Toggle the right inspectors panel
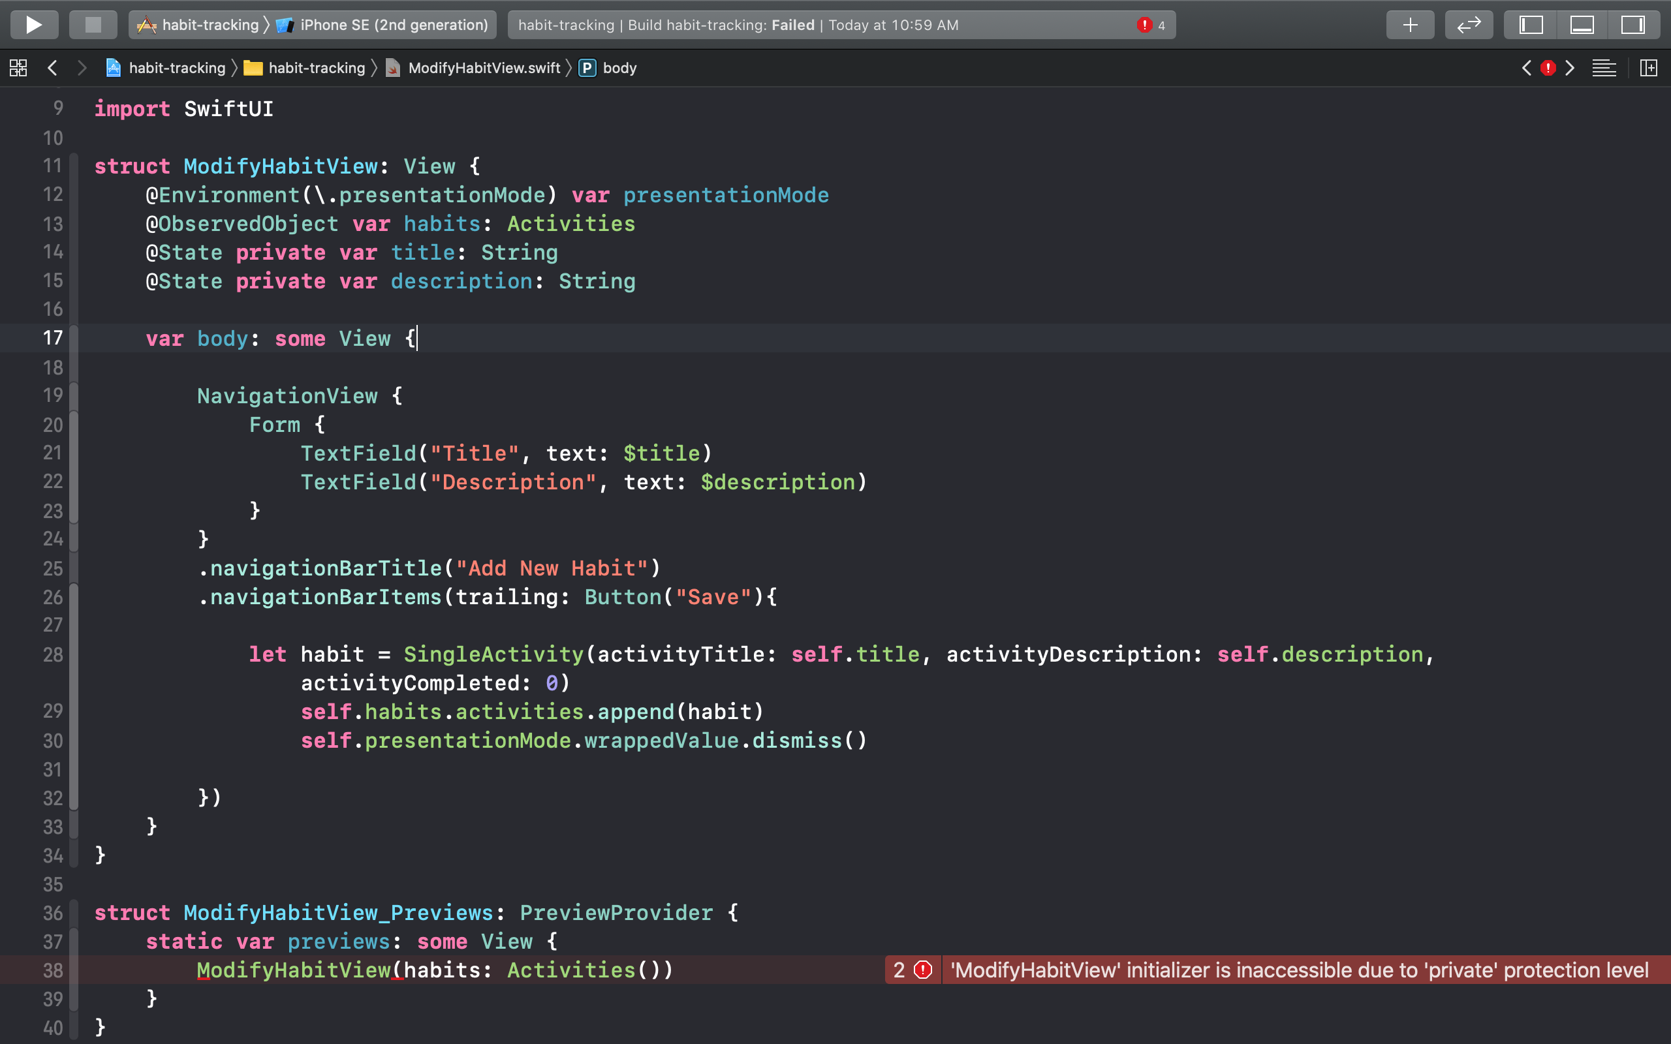 1633,25
